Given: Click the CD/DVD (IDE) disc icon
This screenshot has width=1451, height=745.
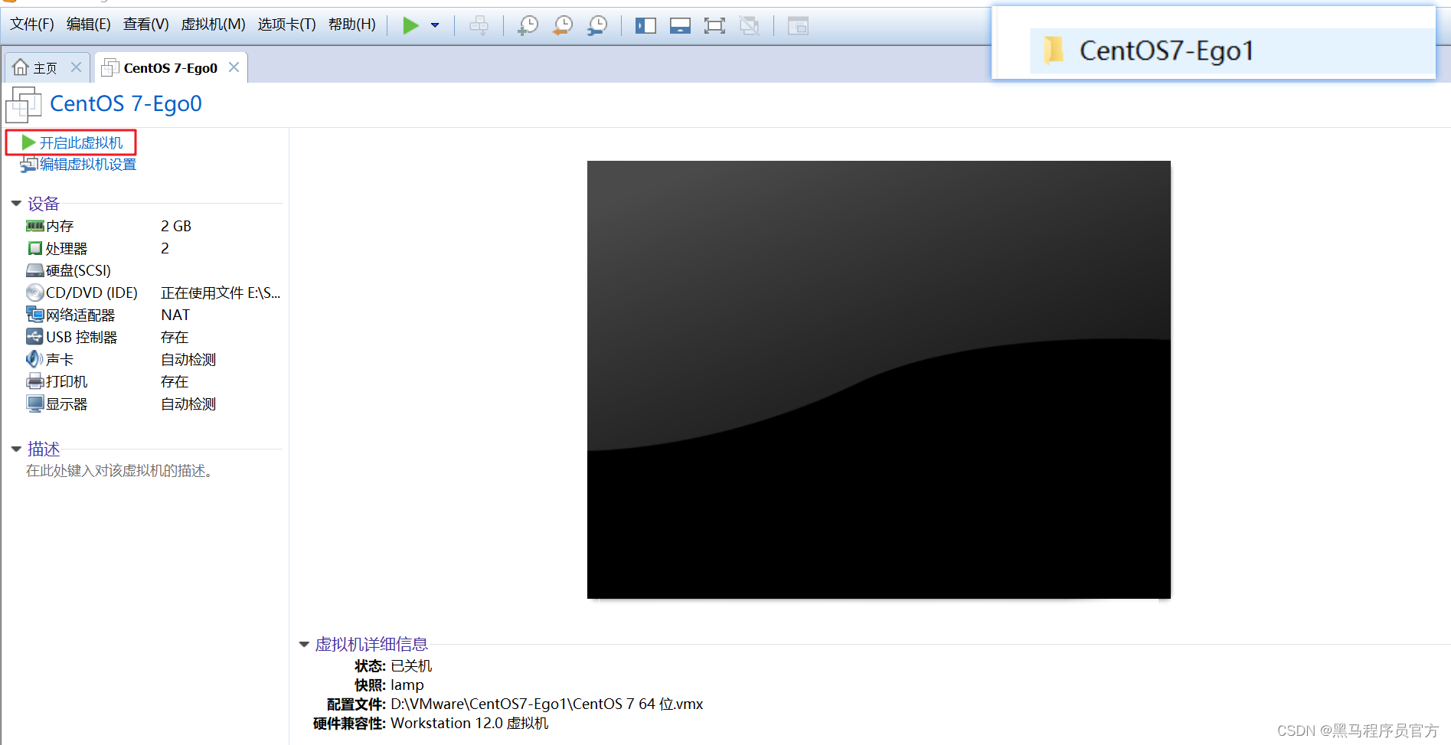Looking at the screenshot, I should click(x=35, y=292).
